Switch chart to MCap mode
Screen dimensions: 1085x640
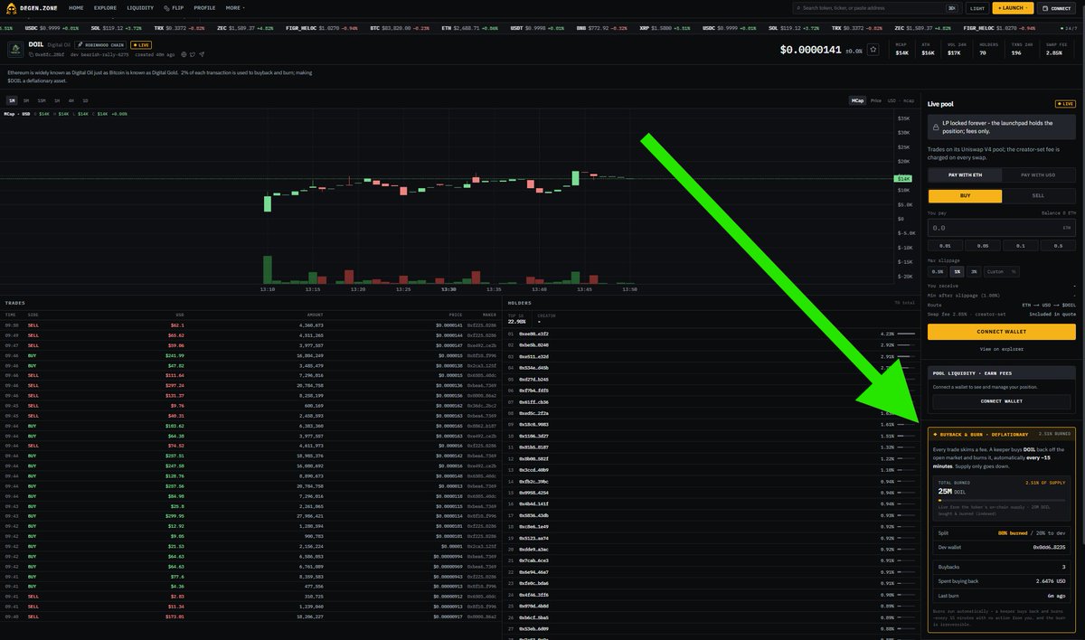(x=857, y=100)
